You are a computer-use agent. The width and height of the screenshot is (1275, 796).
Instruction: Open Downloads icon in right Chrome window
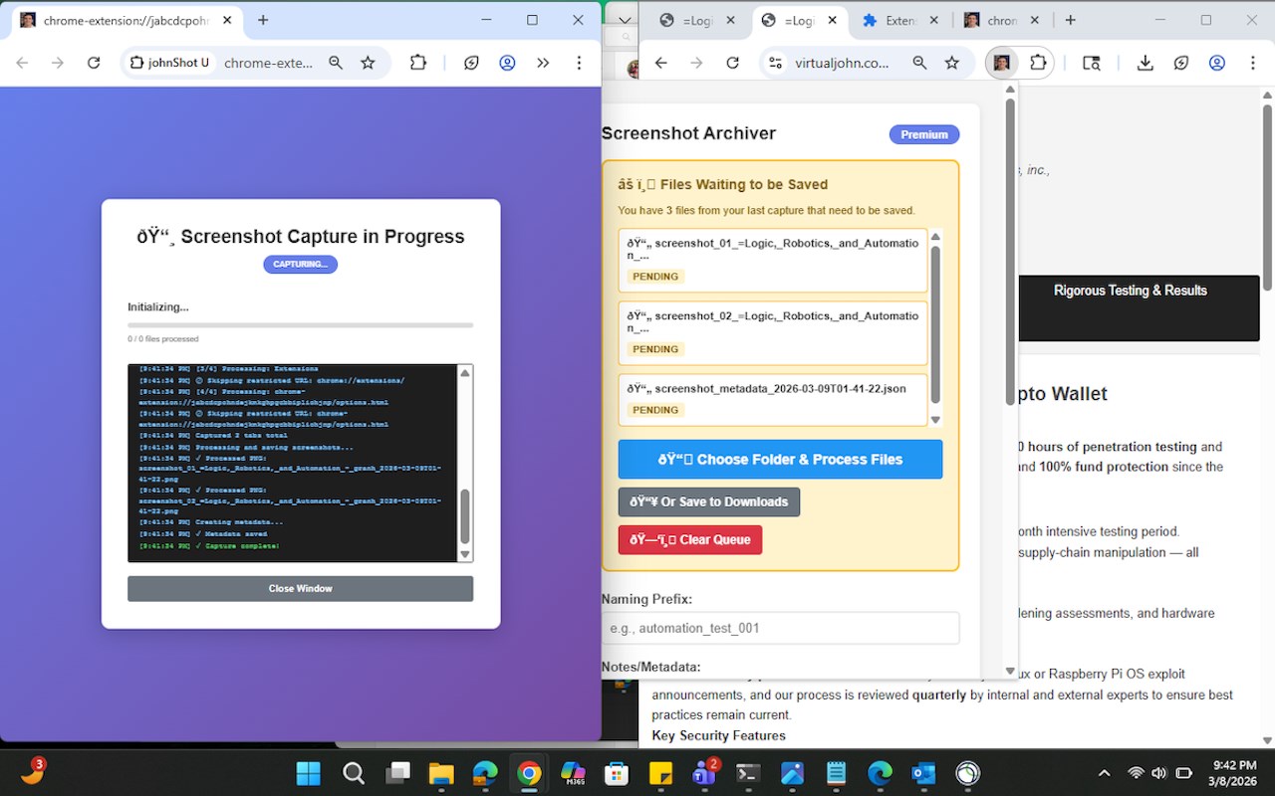(x=1145, y=63)
